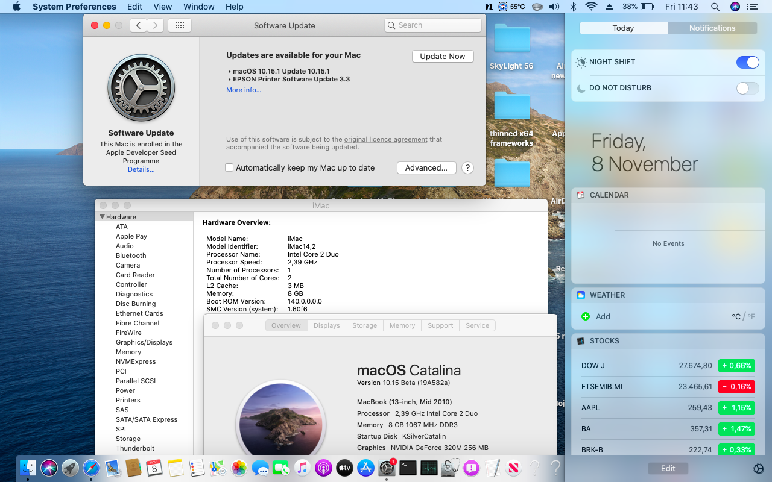Open Disk Utility in the Dock
The height and width of the screenshot is (482, 772).
[x=450, y=468]
